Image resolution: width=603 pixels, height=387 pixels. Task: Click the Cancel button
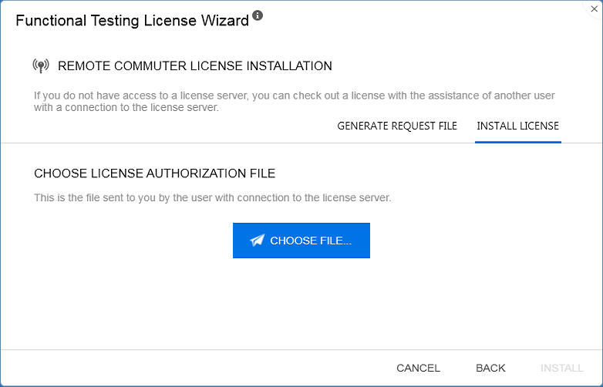[x=418, y=368]
